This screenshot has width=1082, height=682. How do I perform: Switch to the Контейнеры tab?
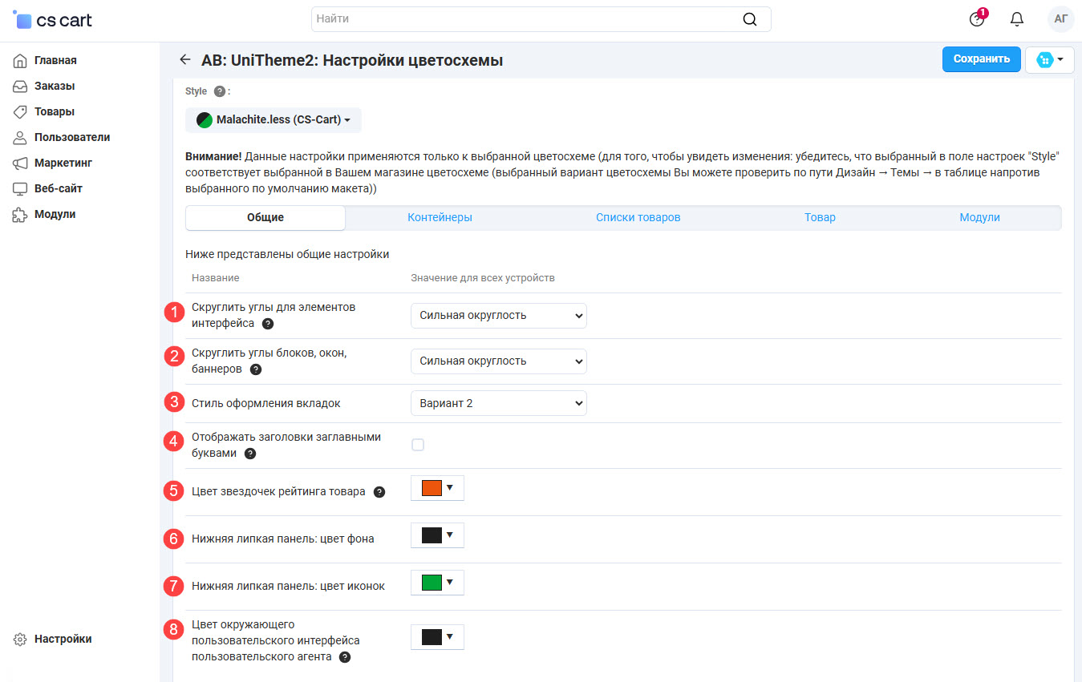pos(440,218)
